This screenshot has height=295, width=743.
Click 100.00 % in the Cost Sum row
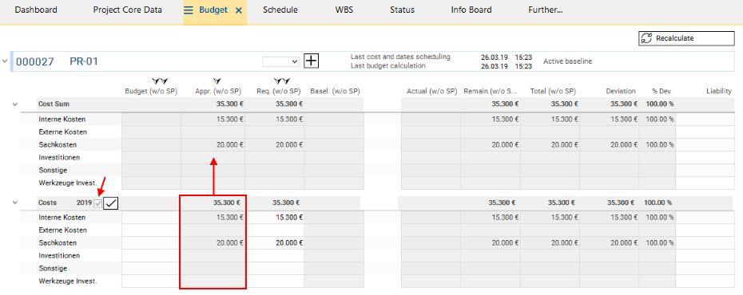(660, 104)
